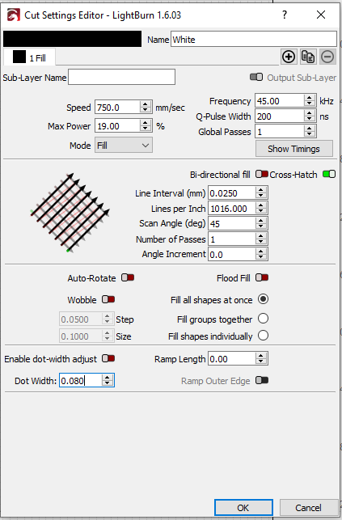Viewport: 342px width, 520px height.
Task: Confirm settings with the OK button
Action: (x=243, y=508)
